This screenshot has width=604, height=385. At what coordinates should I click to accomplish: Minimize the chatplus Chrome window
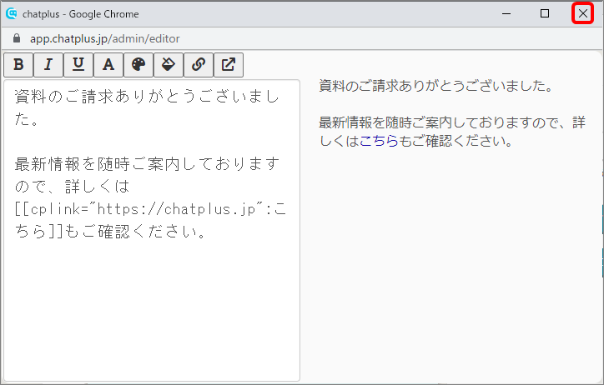506,13
